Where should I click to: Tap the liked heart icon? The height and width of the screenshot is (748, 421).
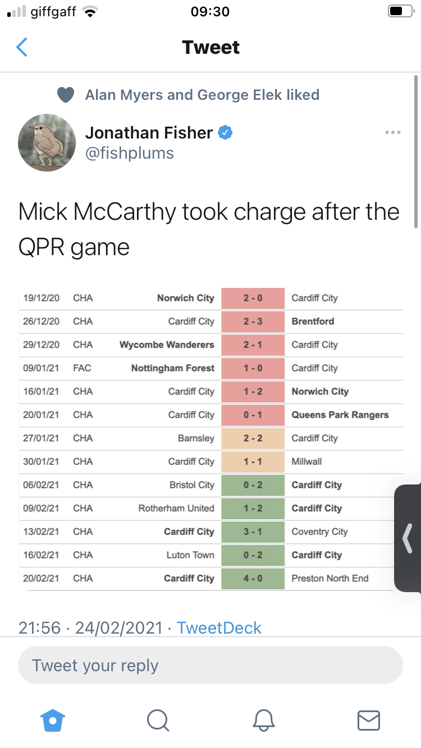point(66,95)
